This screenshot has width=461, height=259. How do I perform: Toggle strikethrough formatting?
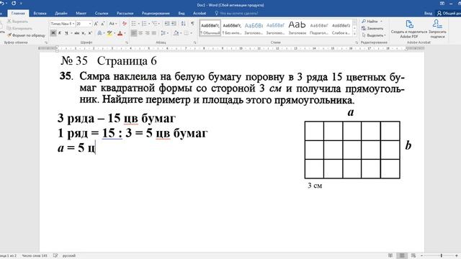point(77,33)
